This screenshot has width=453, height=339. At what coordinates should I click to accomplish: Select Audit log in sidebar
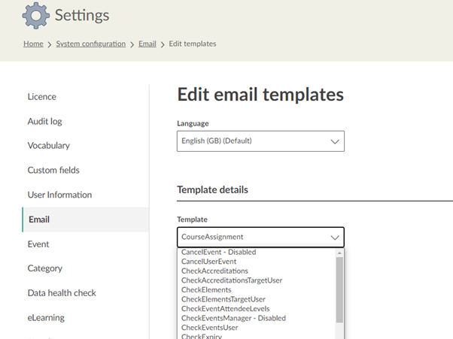(46, 121)
